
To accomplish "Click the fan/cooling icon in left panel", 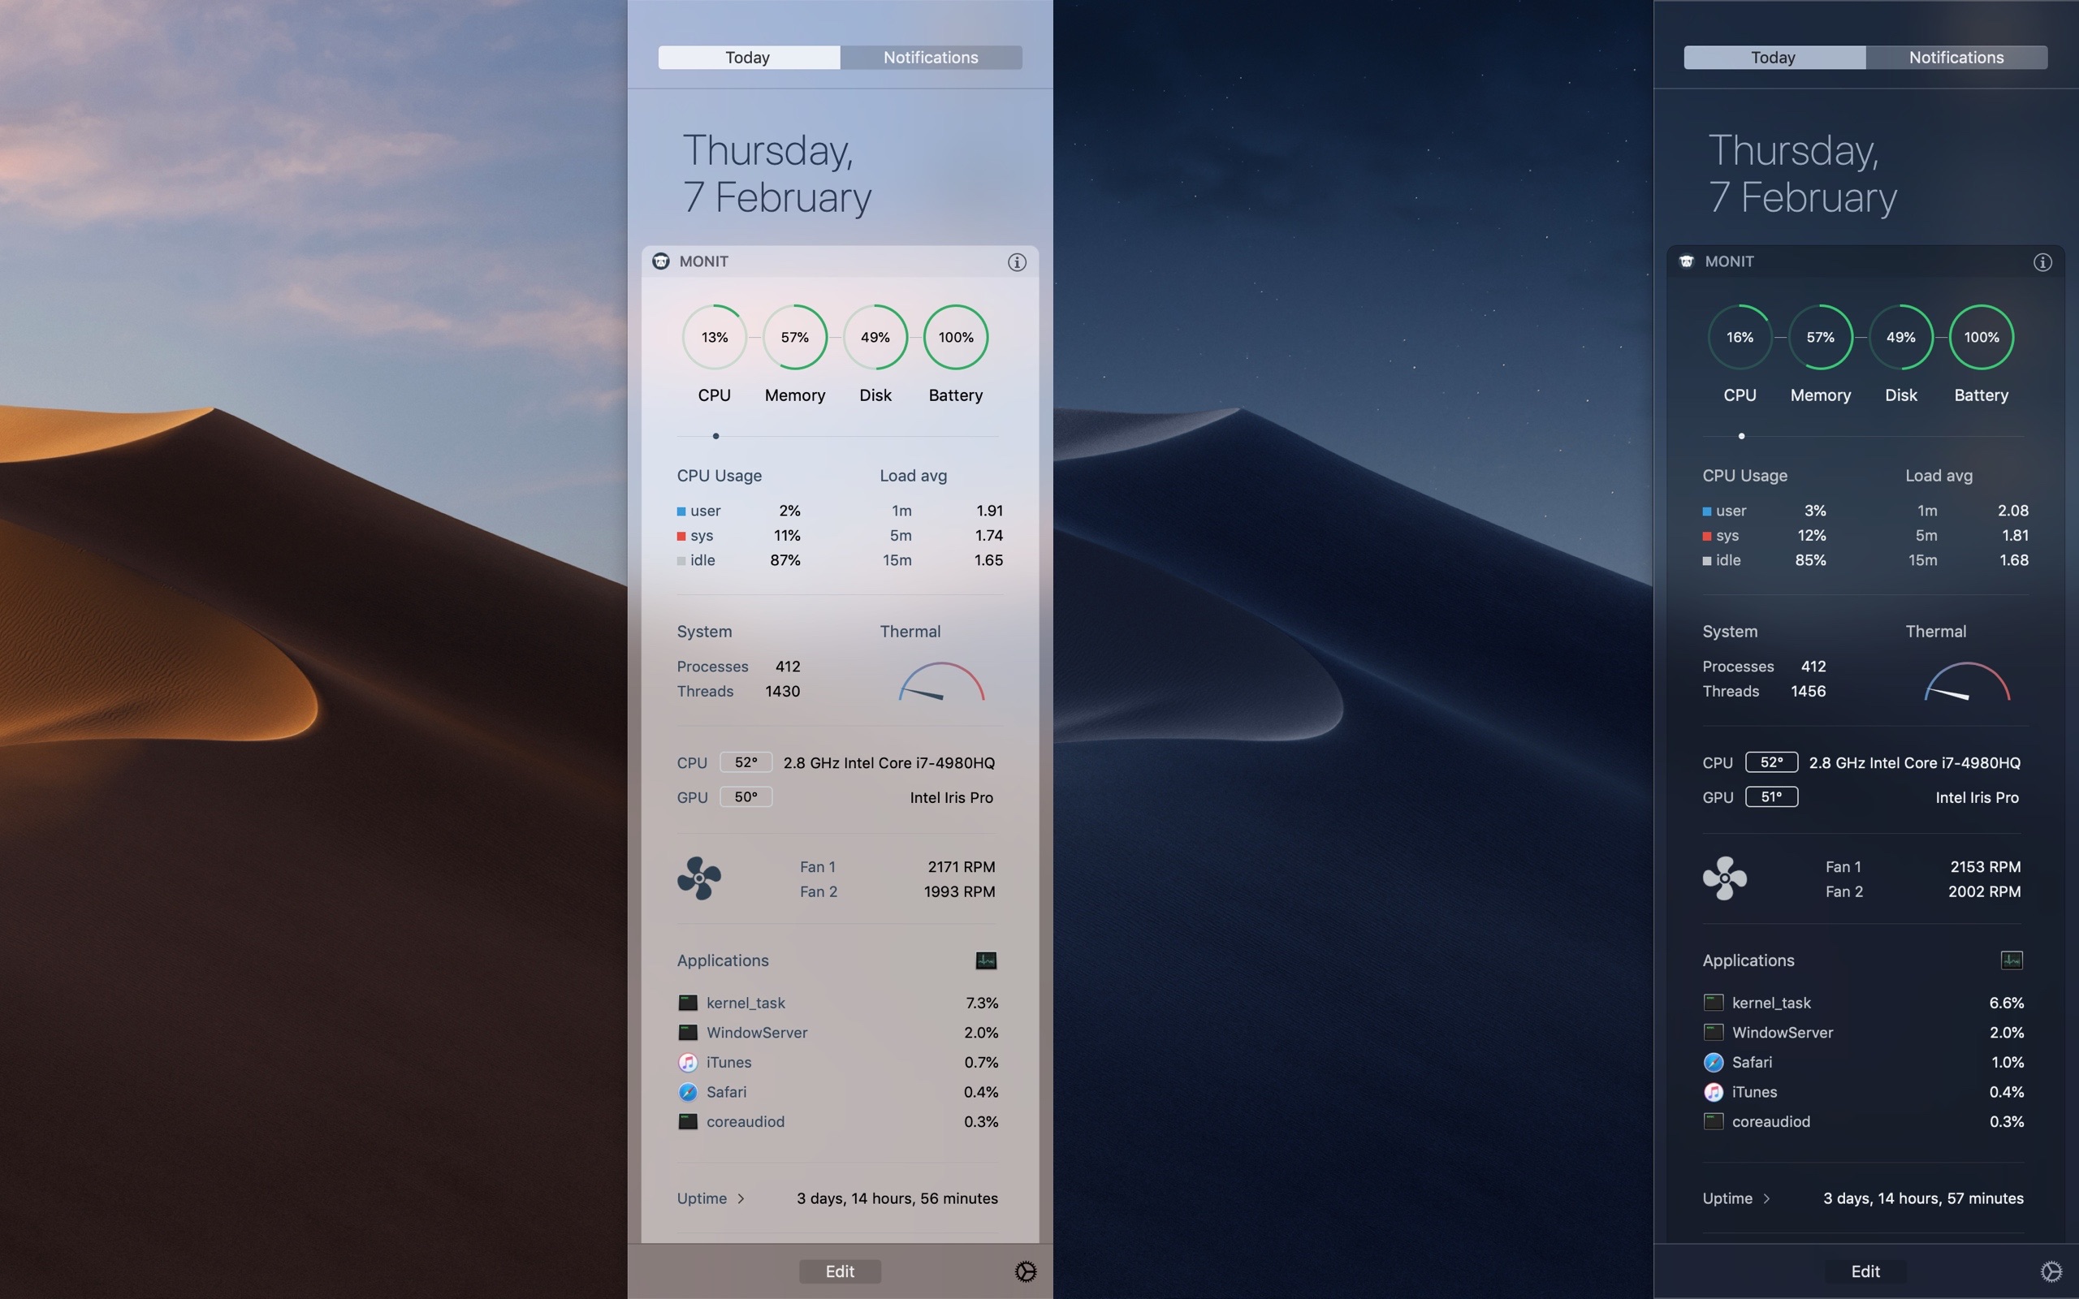I will pyautogui.click(x=698, y=878).
